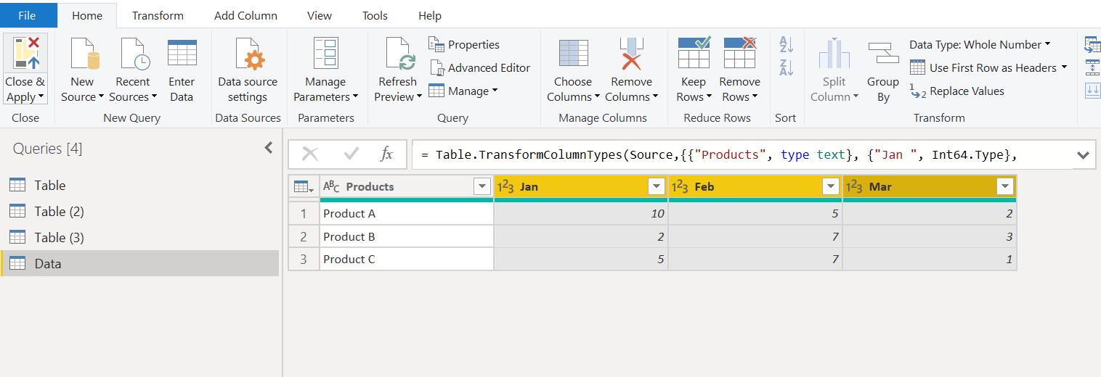Open the File menu

pos(28,15)
